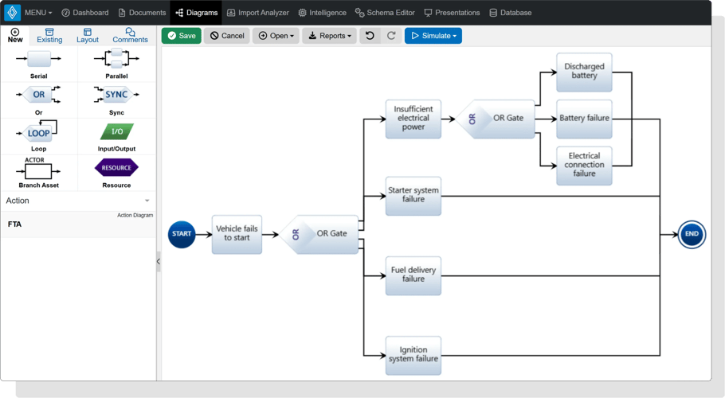Select the Vehicle fails to start block
725x398 pixels.
(x=237, y=234)
